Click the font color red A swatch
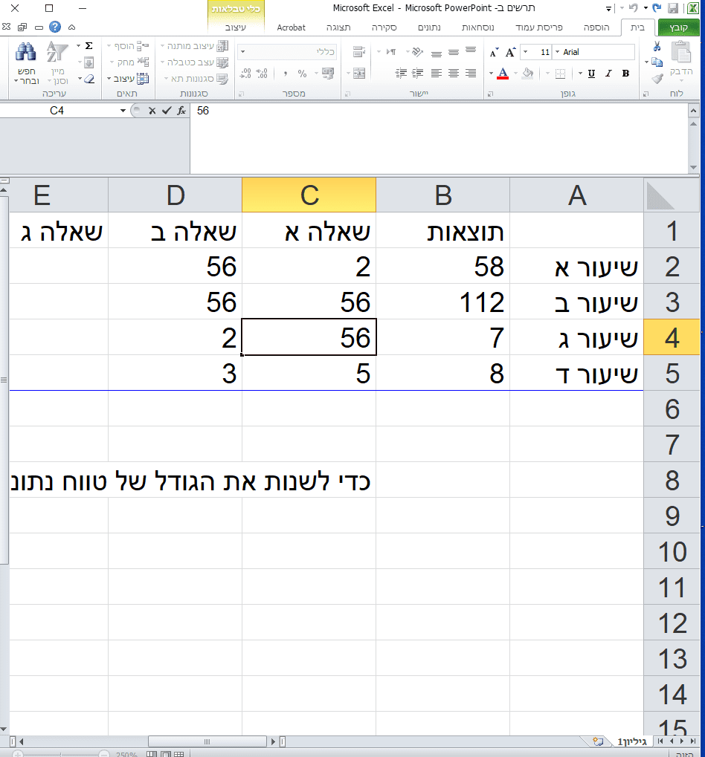 pyautogui.click(x=503, y=74)
